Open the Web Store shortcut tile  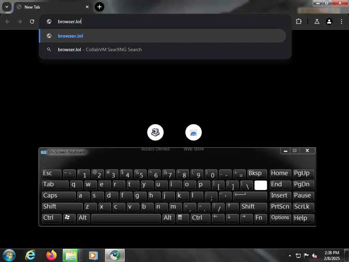[194, 137]
